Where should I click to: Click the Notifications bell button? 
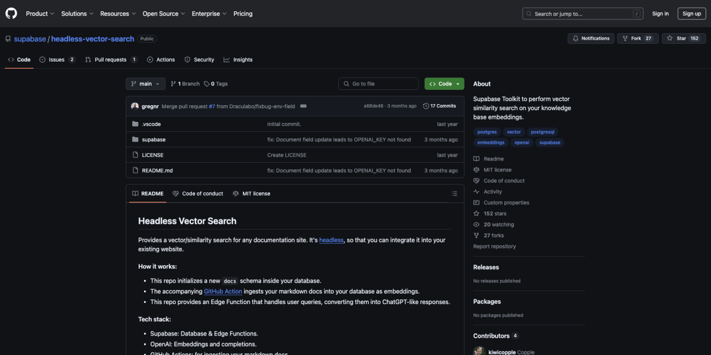pyautogui.click(x=591, y=38)
